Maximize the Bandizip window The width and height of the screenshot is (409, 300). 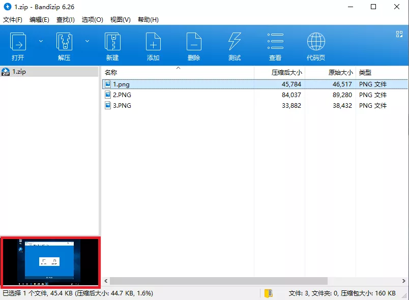[x=373, y=7]
